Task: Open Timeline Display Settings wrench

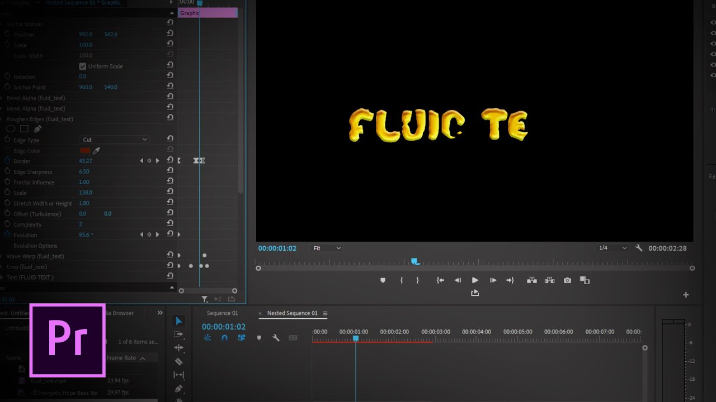Action: [x=276, y=338]
